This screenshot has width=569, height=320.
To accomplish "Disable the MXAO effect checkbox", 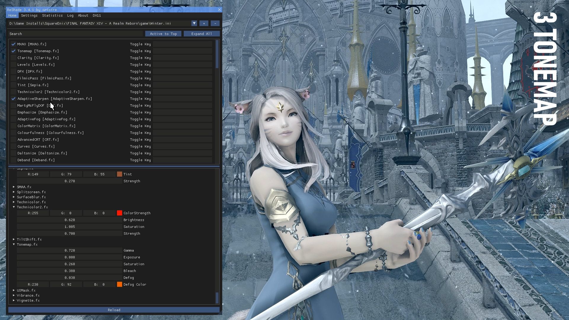I will point(13,44).
